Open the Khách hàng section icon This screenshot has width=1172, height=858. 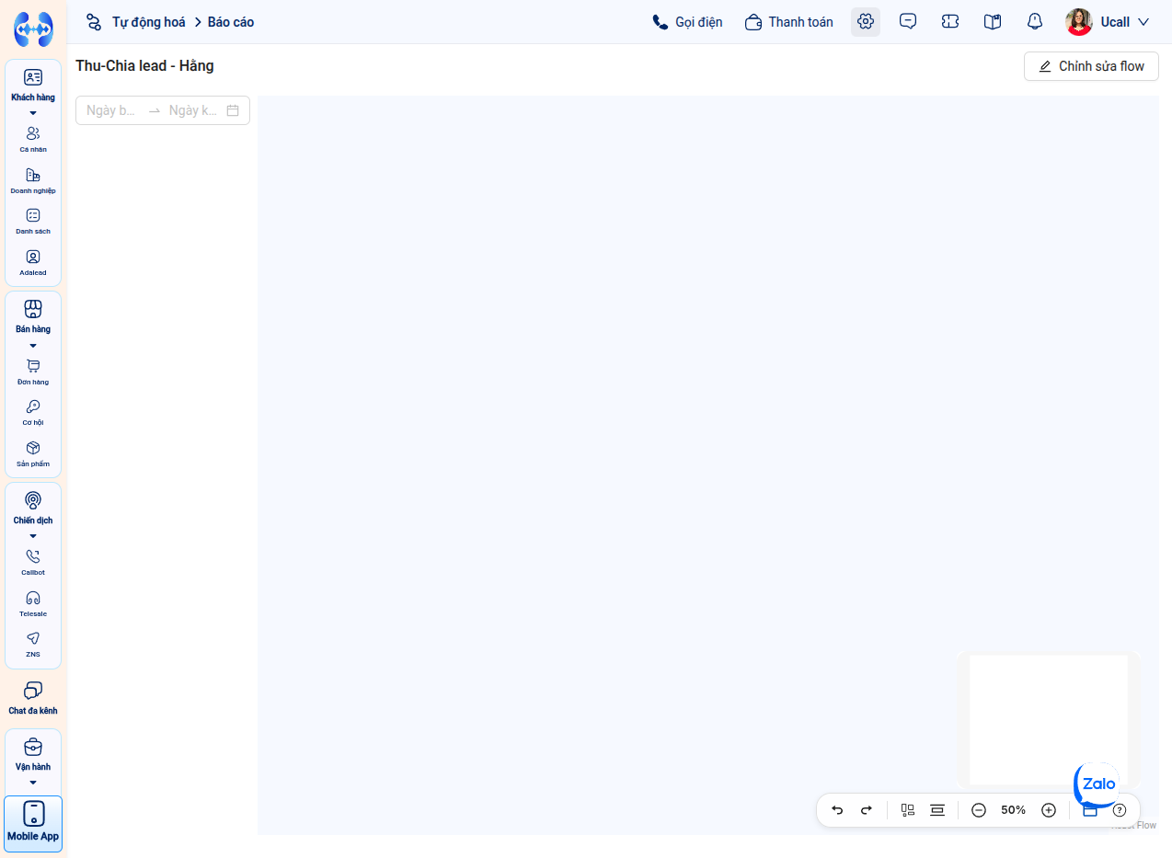[33, 77]
